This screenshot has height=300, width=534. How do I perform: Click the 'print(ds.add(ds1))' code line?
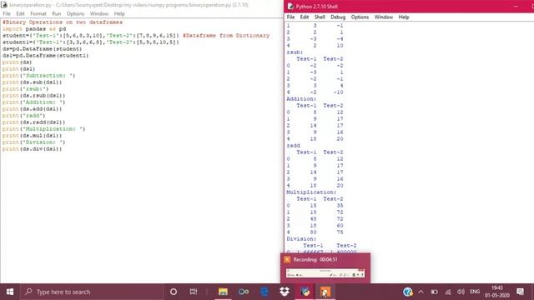(33, 109)
